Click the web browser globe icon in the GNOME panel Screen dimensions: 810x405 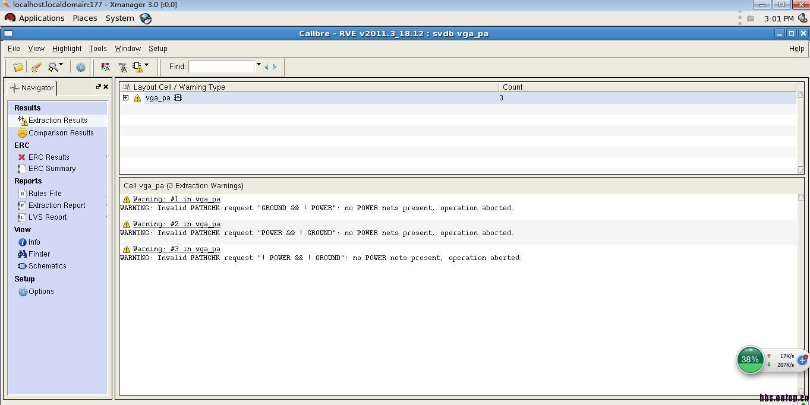pyautogui.click(x=146, y=18)
